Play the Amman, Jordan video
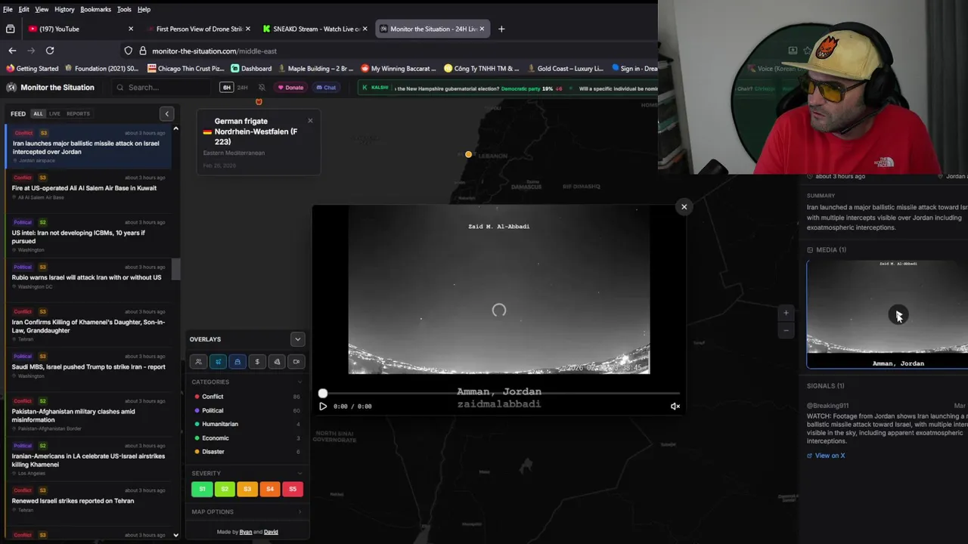Screen dimensions: 968x544 point(323,406)
